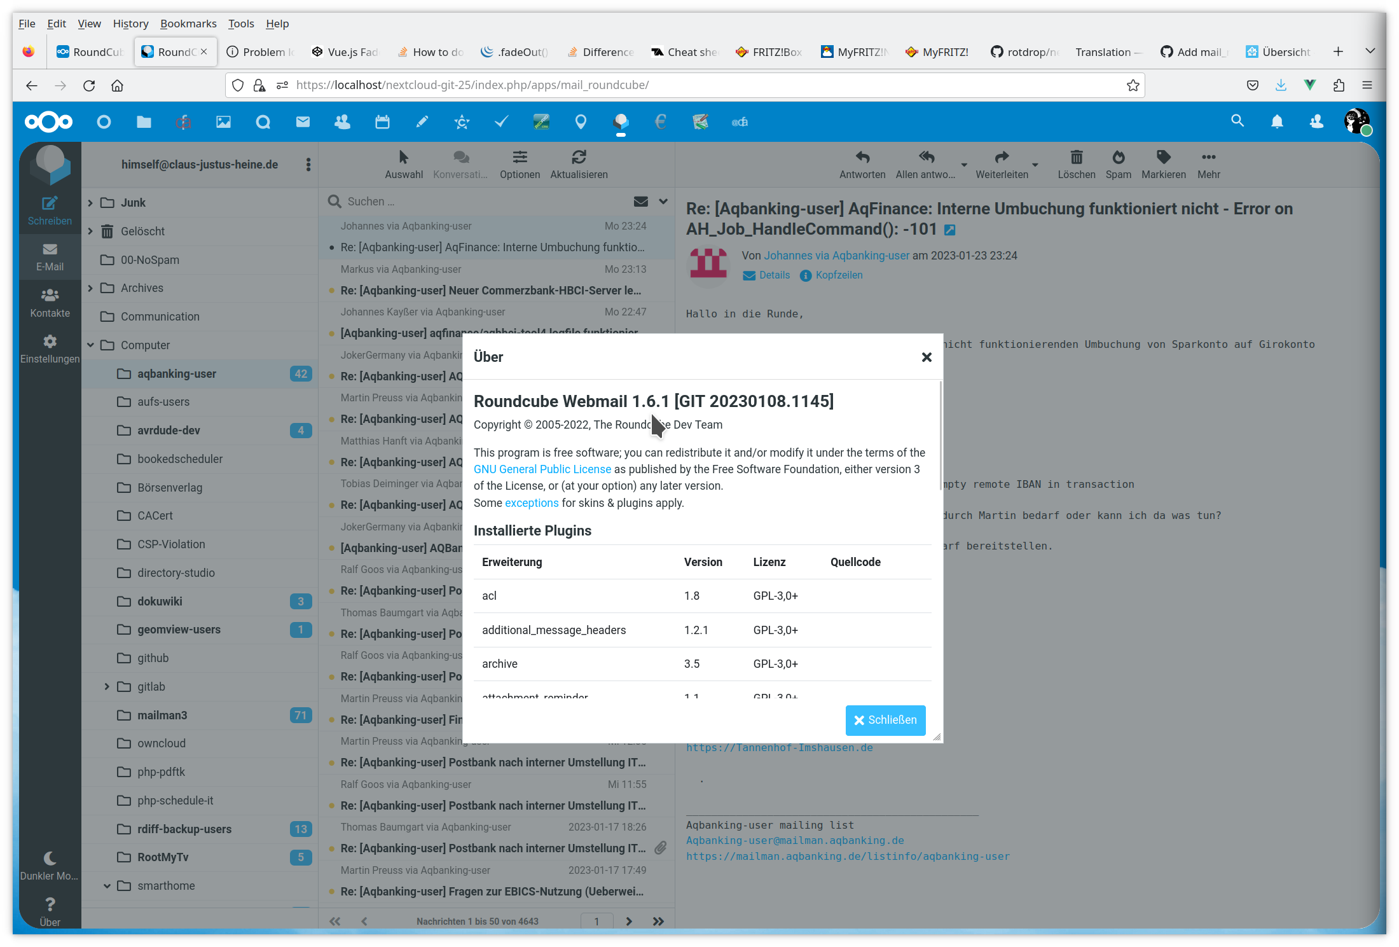1399x947 pixels.
Task: Open Nextcloud Calendar app icon
Action: [382, 121]
